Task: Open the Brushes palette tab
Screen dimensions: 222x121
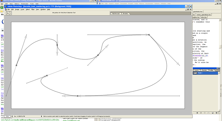Action: coord(126,14)
